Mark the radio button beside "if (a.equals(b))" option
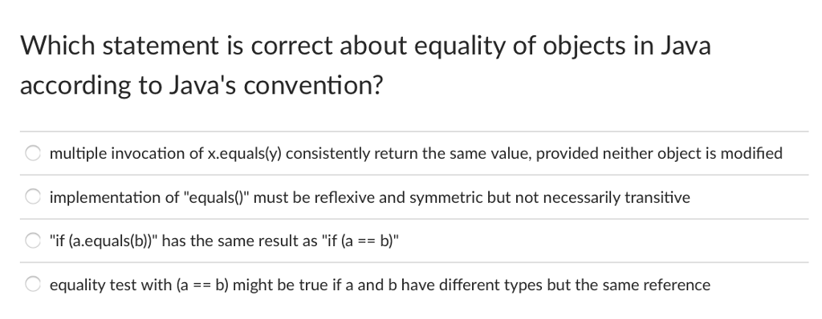Image resolution: width=822 pixels, height=319 pixels. [x=33, y=241]
